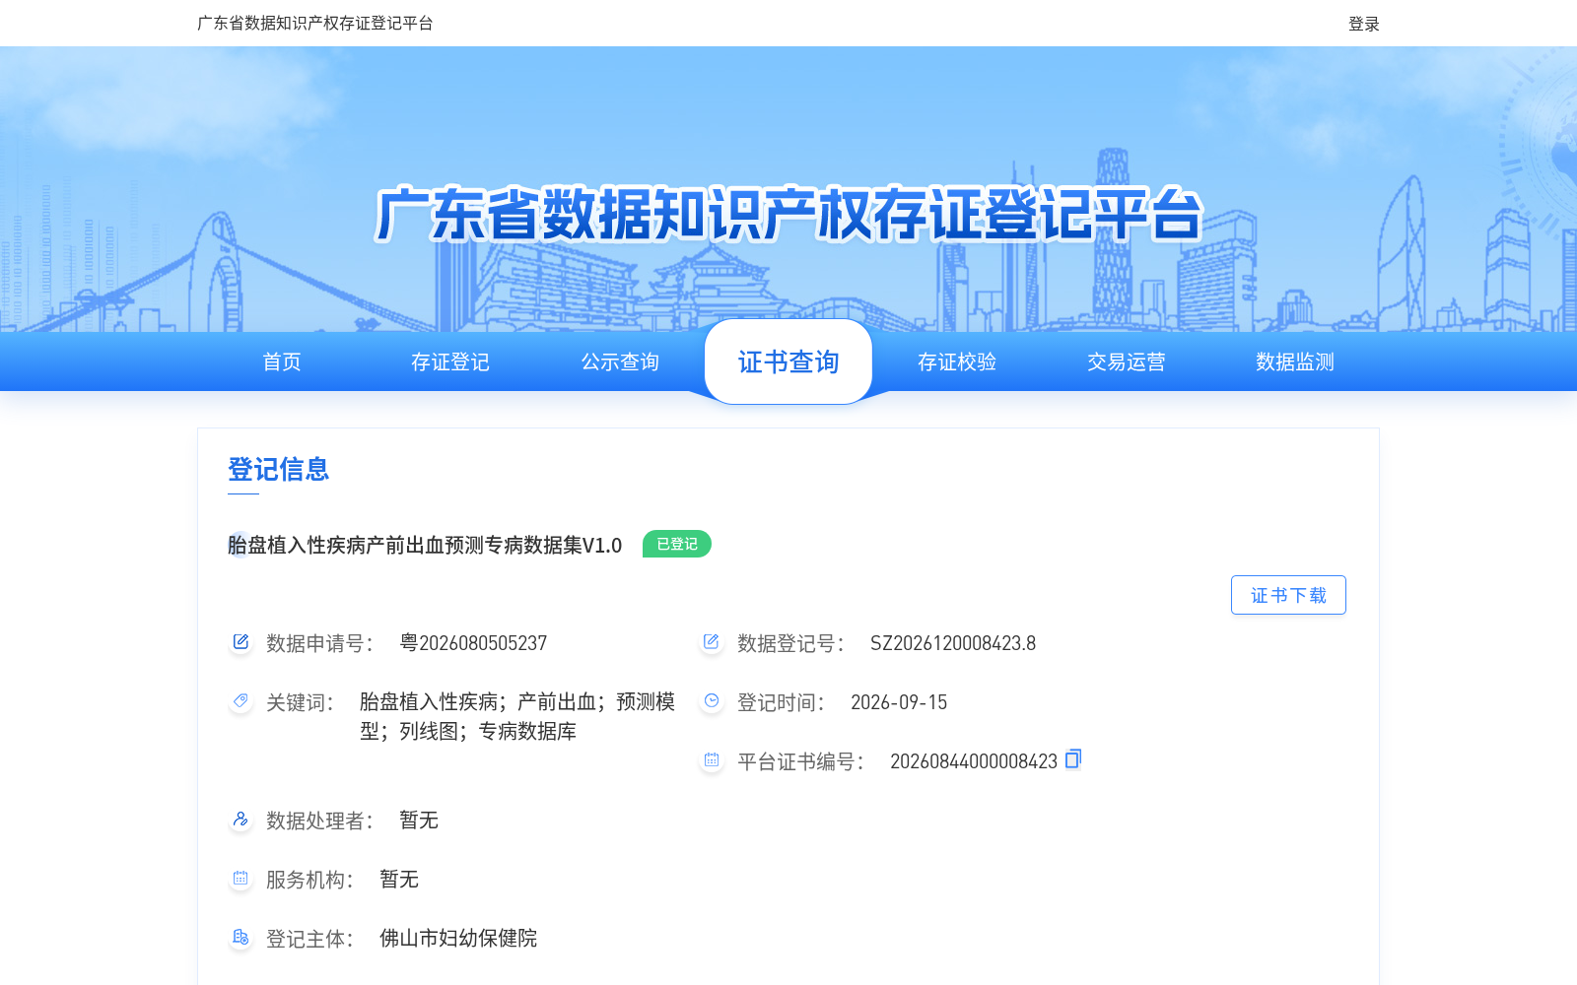Click the edit icon beside 数据登记号
The image size is (1577, 985).
pyautogui.click(x=712, y=642)
